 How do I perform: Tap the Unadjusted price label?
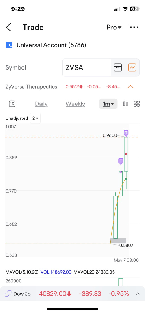pos(17,118)
